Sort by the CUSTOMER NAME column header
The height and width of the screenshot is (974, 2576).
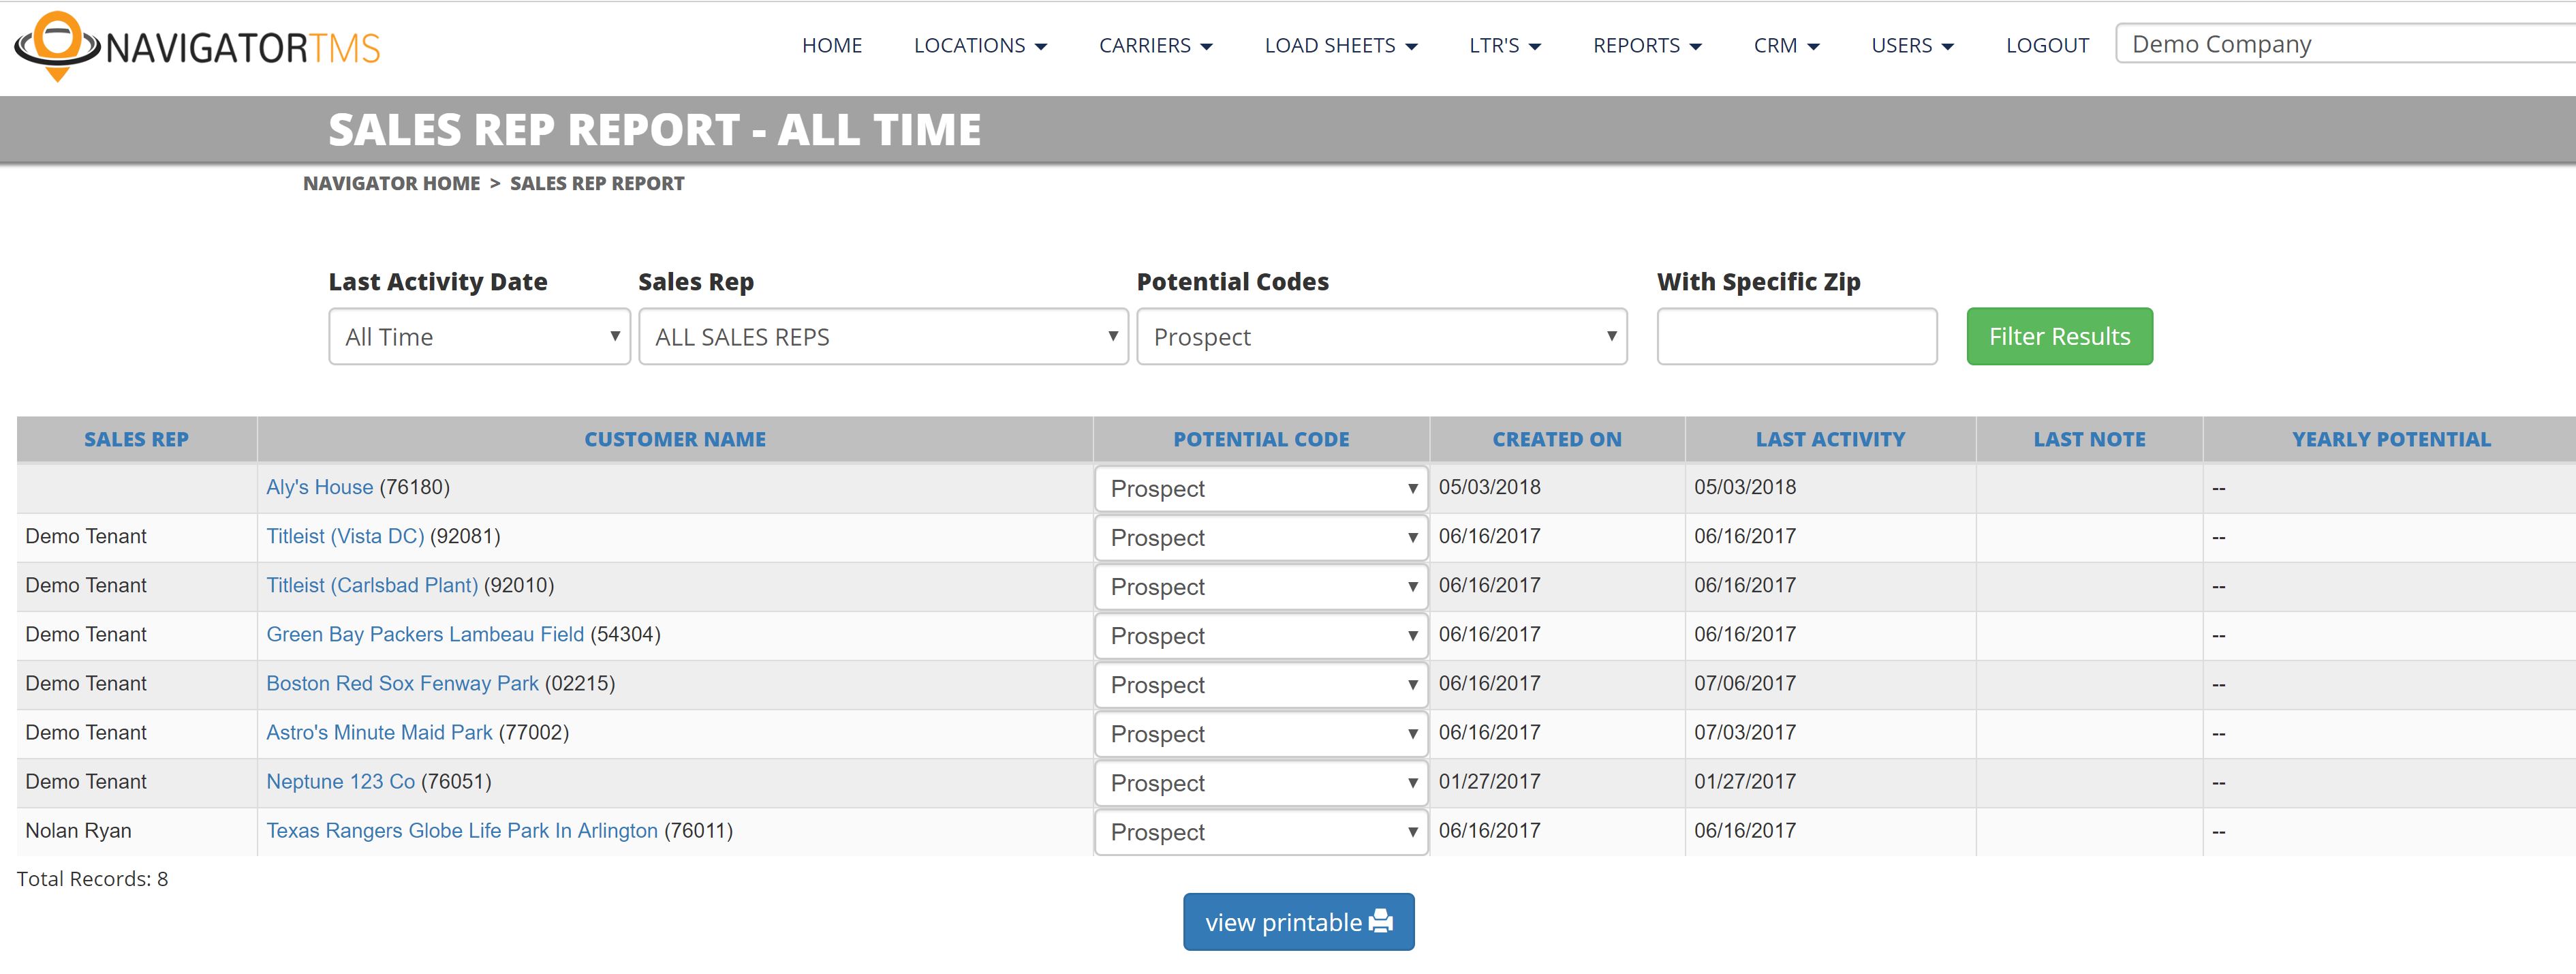coord(675,439)
